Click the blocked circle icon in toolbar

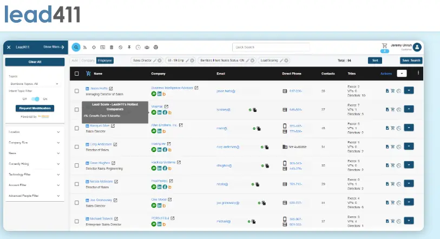tap(120, 48)
